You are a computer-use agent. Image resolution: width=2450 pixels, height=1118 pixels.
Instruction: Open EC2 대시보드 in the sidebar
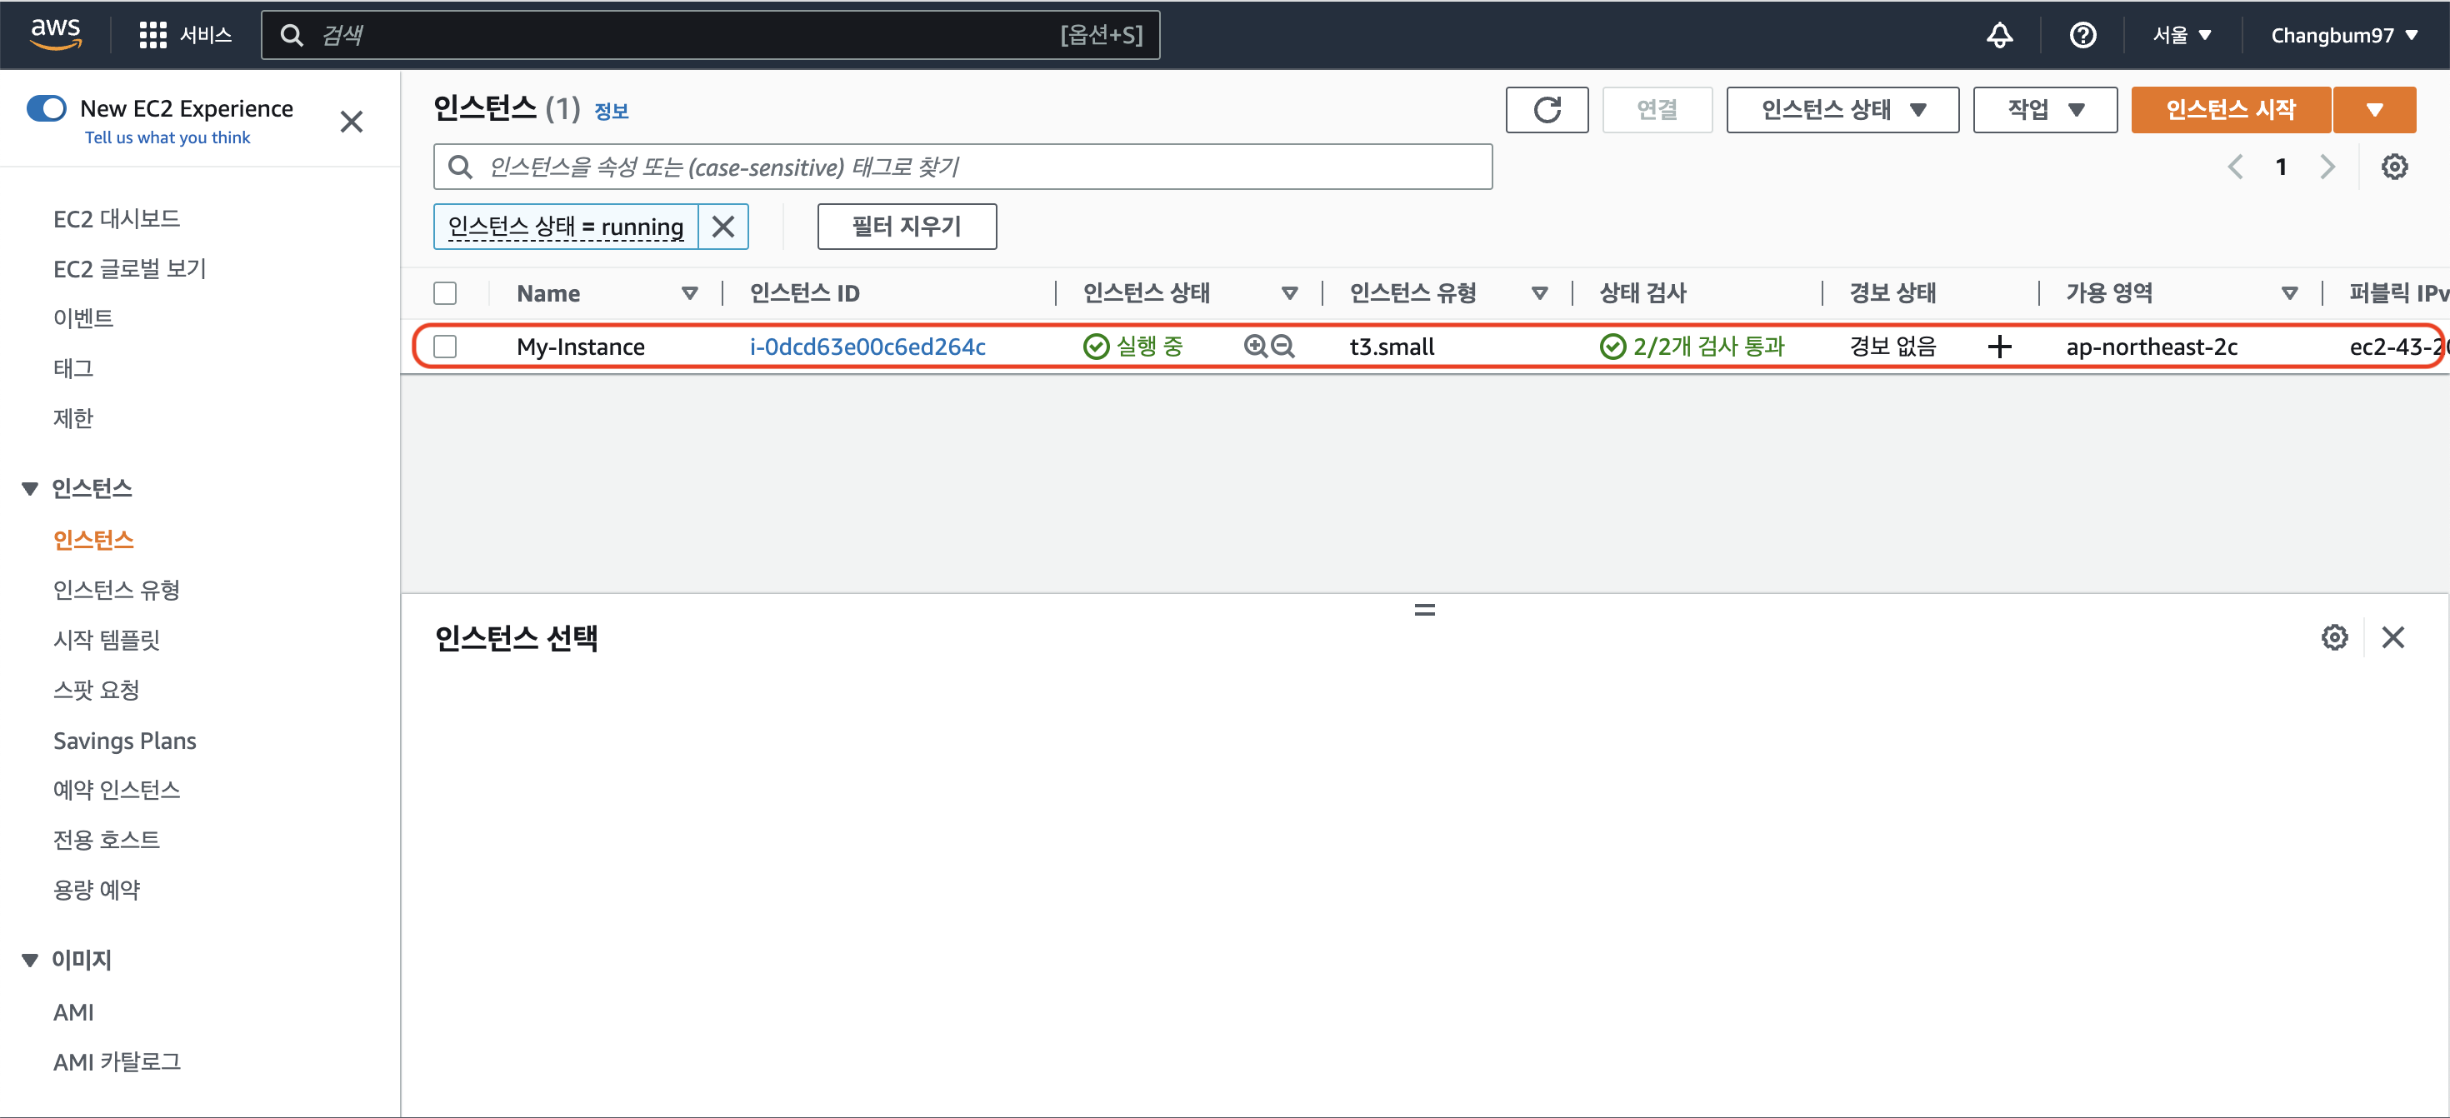tap(116, 218)
